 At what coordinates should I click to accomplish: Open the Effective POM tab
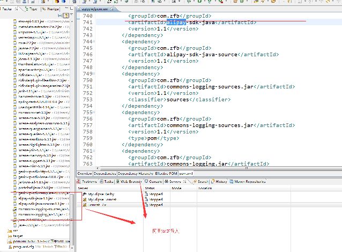tap(166, 174)
